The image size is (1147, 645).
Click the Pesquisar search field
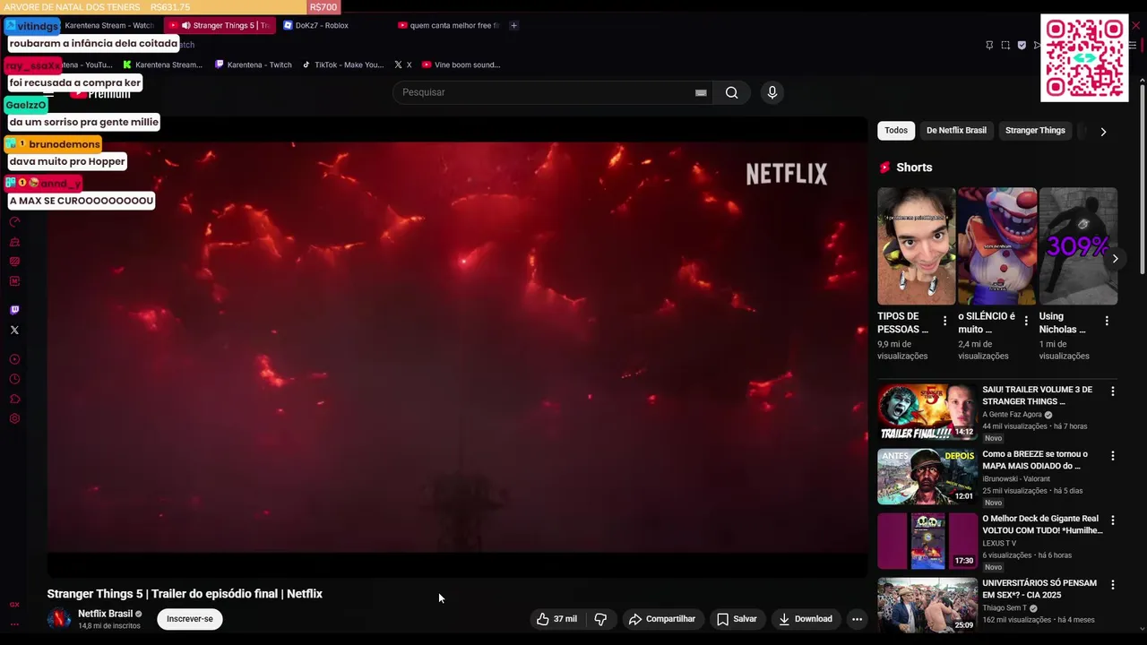552,92
